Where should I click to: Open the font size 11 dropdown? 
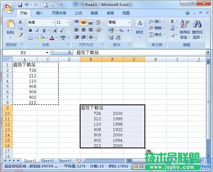point(68,22)
